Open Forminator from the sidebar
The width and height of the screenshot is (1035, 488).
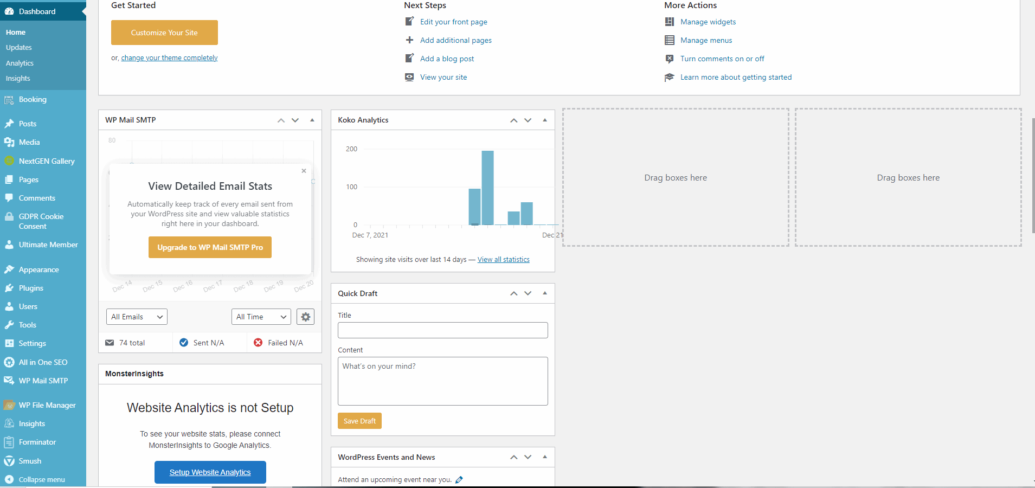pos(37,442)
